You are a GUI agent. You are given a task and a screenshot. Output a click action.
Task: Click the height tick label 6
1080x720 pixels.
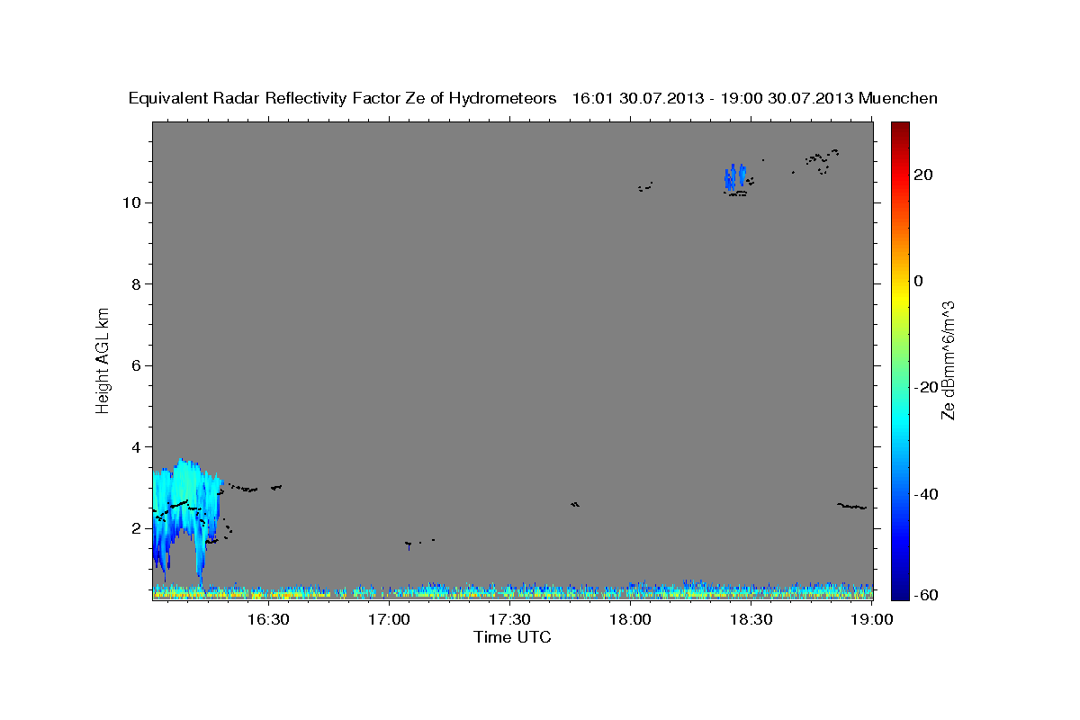(137, 365)
